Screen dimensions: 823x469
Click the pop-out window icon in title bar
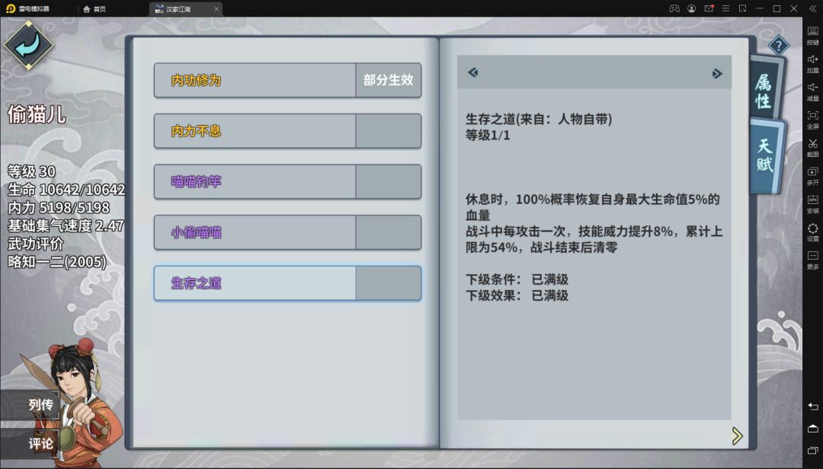click(x=743, y=8)
